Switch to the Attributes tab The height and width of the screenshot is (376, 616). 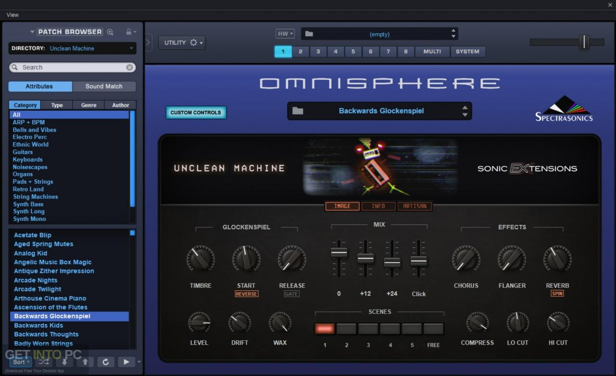[40, 86]
